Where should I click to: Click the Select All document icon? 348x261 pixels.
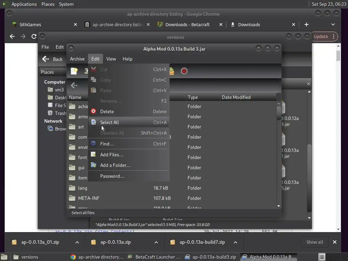93,122
